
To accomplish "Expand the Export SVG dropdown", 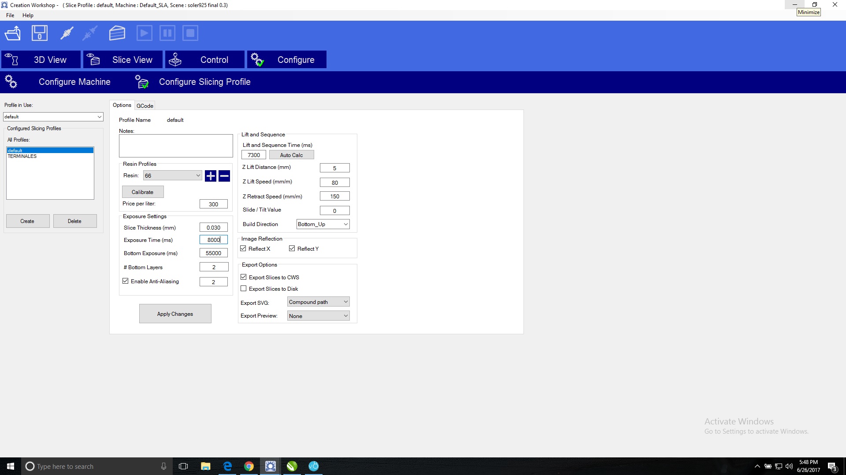I will [318, 302].
